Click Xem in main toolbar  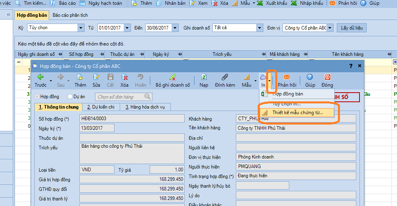pyautogui.click(x=199, y=3)
